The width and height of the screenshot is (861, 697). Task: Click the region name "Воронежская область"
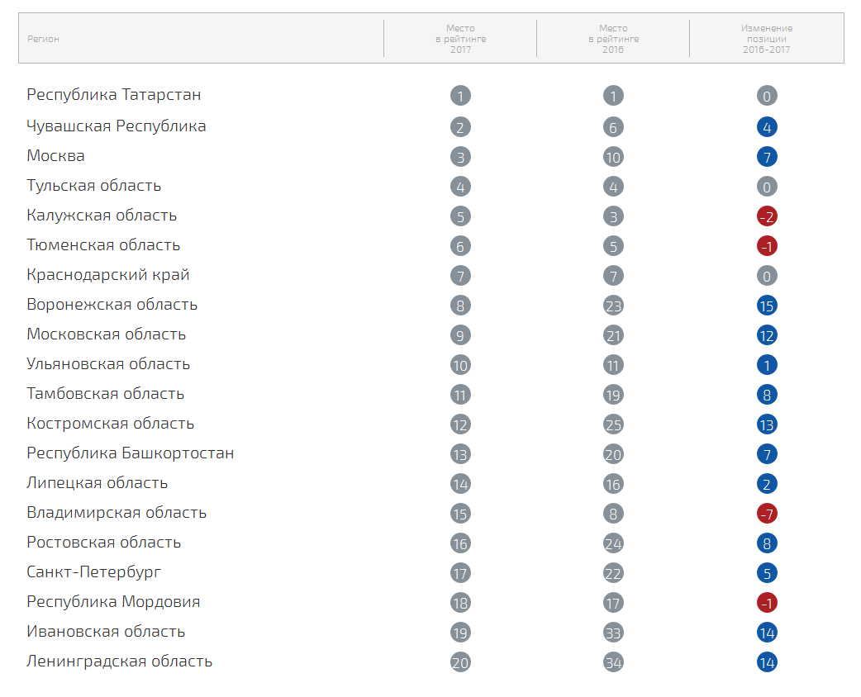point(112,304)
